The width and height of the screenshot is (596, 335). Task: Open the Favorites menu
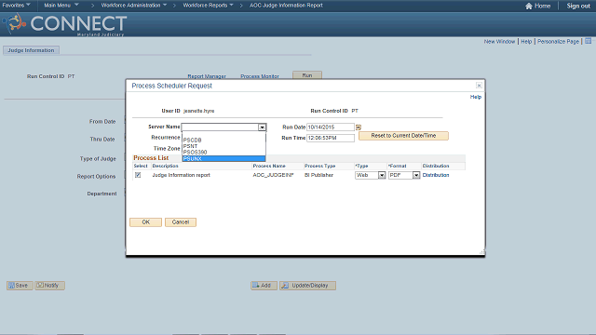pos(17,6)
